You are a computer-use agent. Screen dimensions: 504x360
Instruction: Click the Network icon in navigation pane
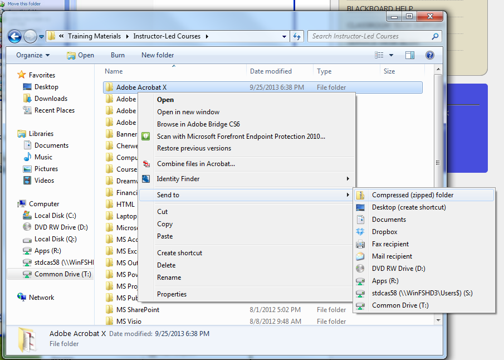(22, 297)
